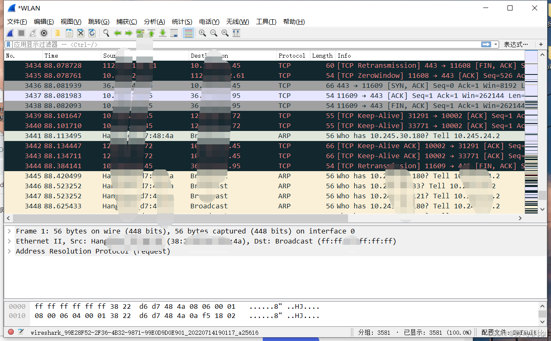
Task: Reset text to normal size
Action: coord(225,33)
